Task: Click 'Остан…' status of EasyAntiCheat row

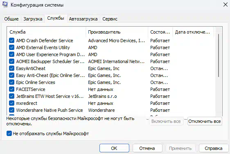Action: 159,68
